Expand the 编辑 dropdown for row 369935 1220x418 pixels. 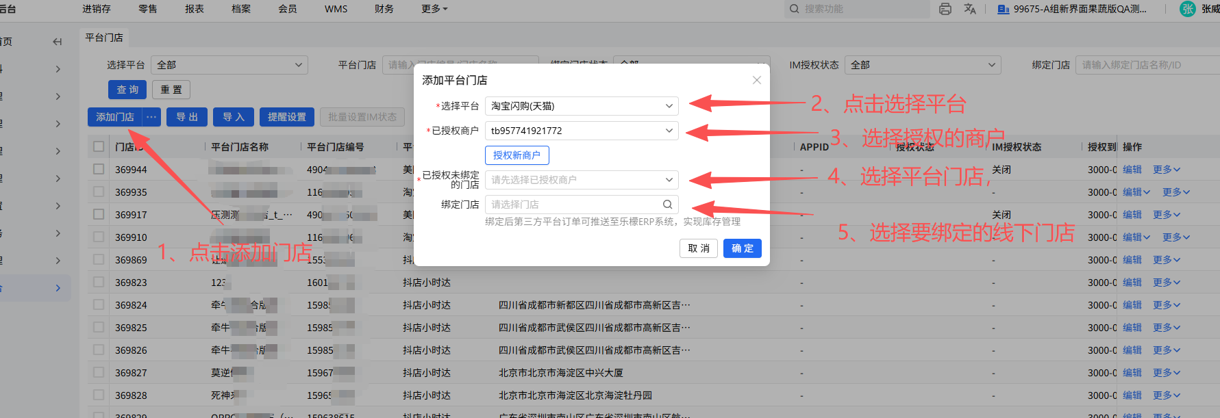(1136, 192)
